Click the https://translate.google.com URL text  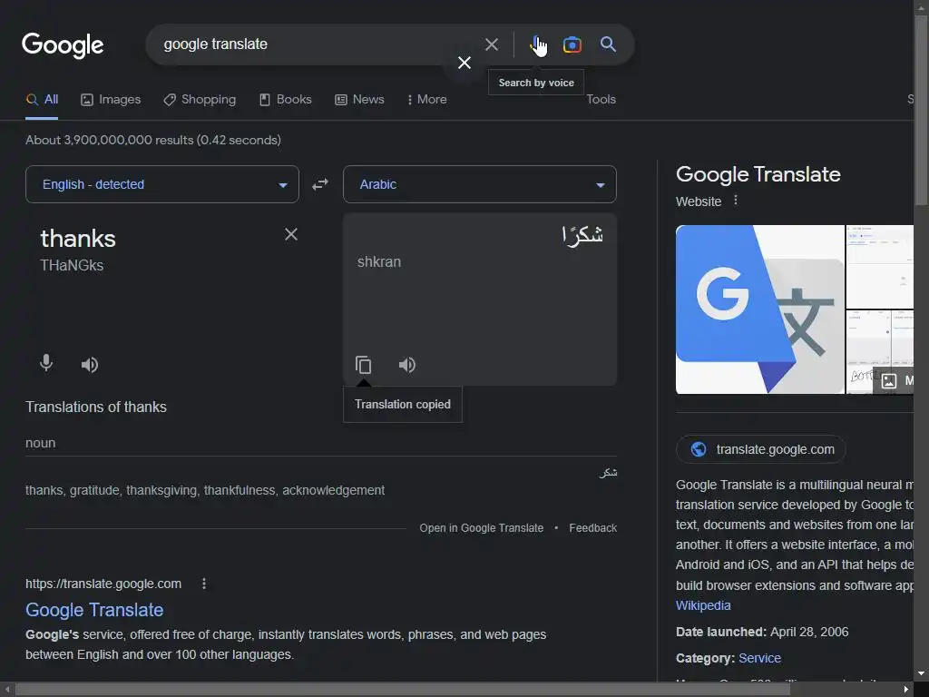[103, 584]
